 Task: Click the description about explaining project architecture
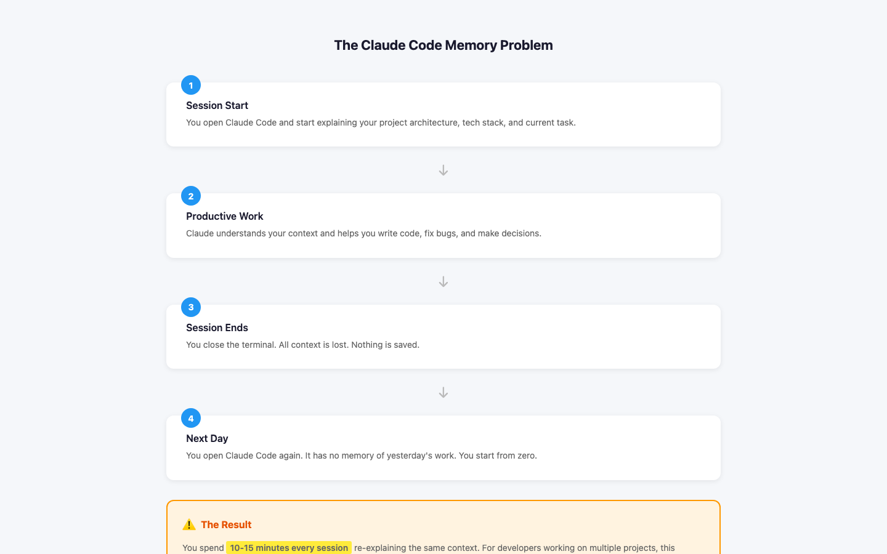[x=381, y=122]
